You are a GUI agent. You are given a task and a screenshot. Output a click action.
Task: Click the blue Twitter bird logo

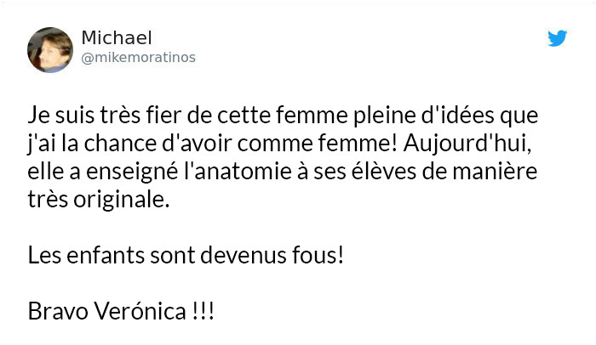point(557,38)
